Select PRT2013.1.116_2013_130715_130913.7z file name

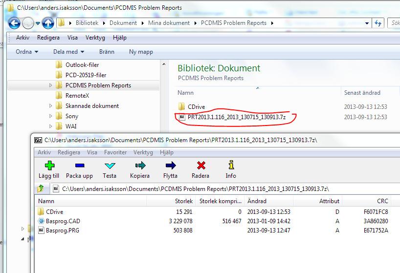(x=237, y=117)
